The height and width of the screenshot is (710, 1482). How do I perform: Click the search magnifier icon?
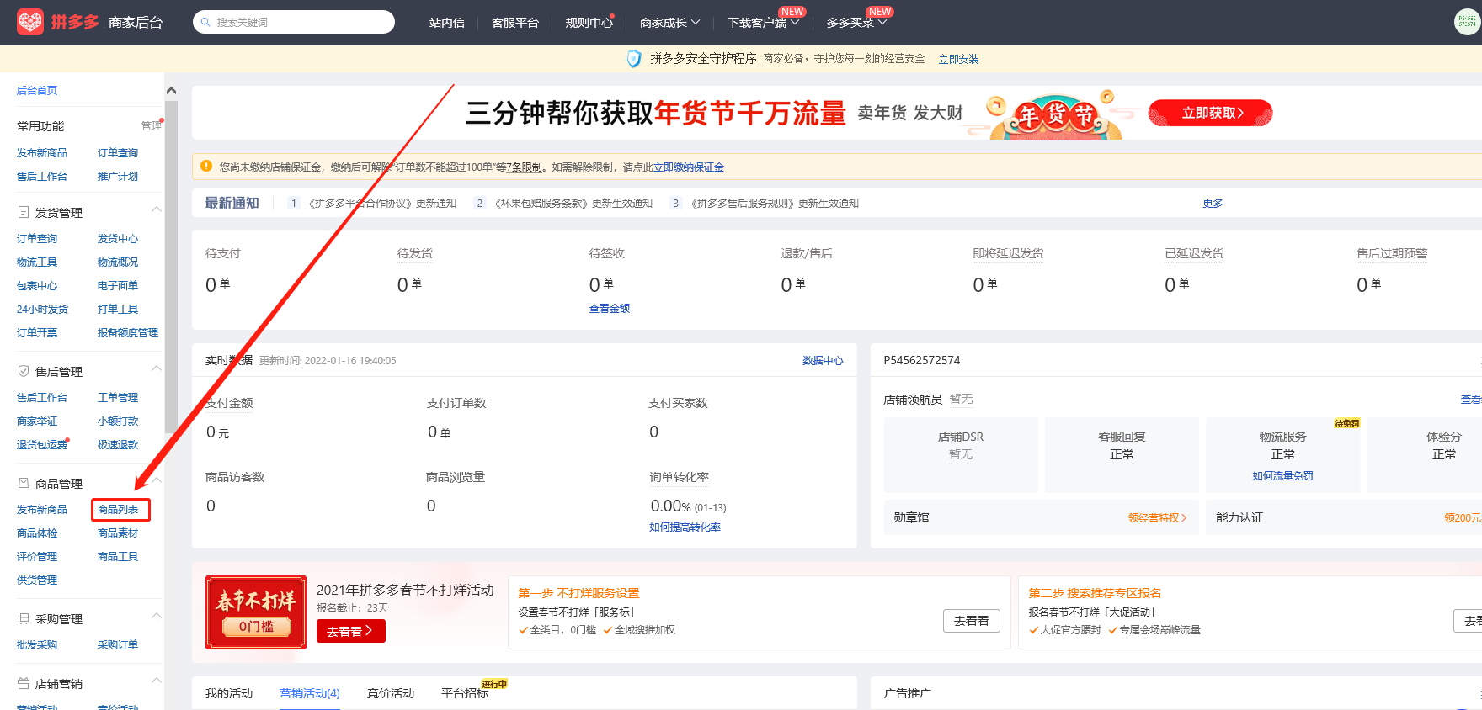point(205,22)
